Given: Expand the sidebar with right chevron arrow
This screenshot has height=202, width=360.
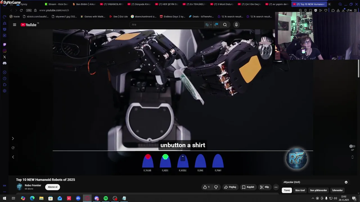Looking at the screenshot, I should tap(13, 138).
